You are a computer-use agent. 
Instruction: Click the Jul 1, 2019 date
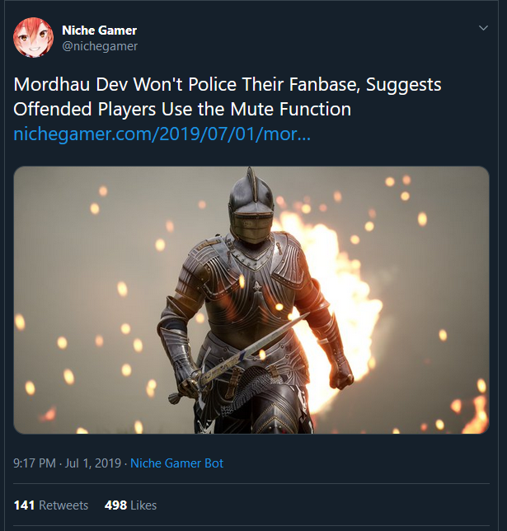pos(93,463)
